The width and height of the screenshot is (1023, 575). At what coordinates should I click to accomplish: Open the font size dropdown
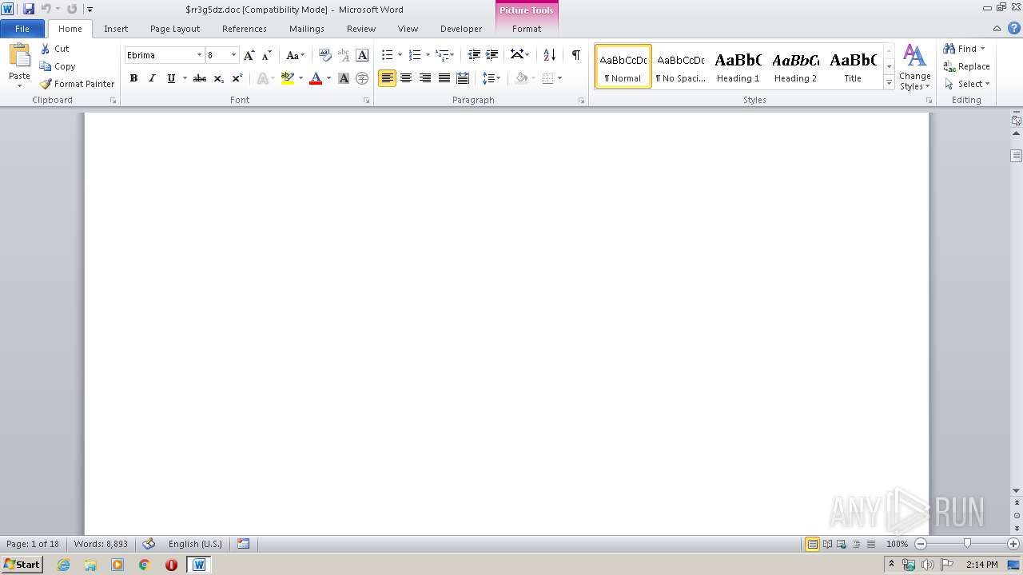coord(233,55)
